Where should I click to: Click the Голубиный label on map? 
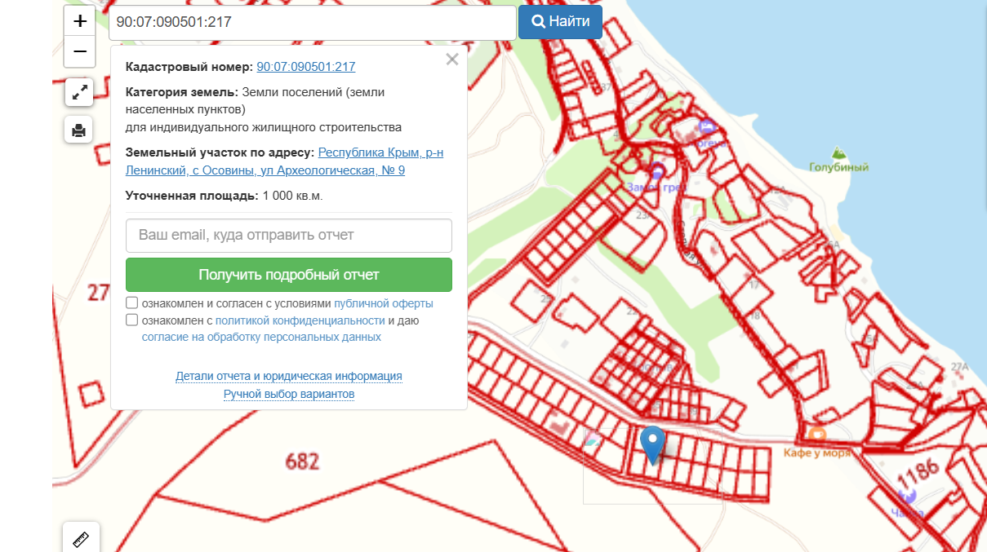click(x=838, y=167)
